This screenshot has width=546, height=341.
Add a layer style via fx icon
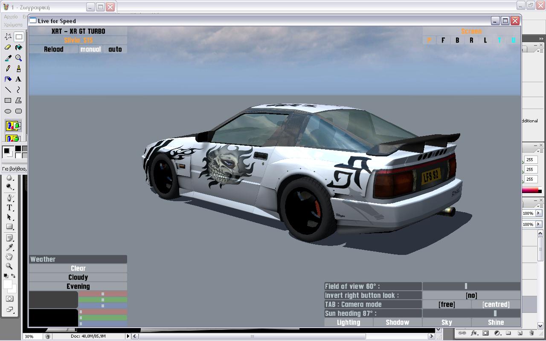(474, 333)
